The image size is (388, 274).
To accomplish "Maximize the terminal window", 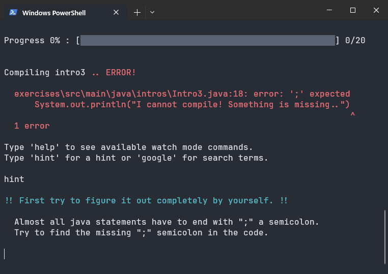I will tap(353, 10).
